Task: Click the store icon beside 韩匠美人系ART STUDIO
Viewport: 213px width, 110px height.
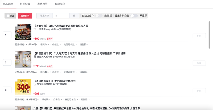Action: click(x=35, y=57)
